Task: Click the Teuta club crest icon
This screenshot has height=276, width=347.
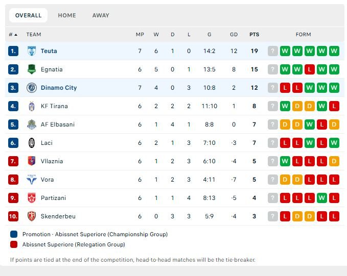Action: coord(31,51)
